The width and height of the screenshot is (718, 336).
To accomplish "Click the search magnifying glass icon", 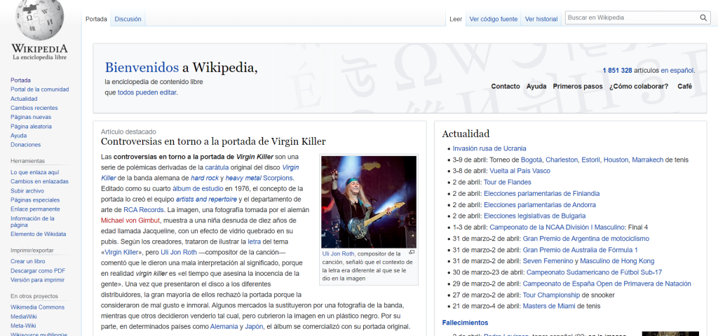I will (703, 17).
